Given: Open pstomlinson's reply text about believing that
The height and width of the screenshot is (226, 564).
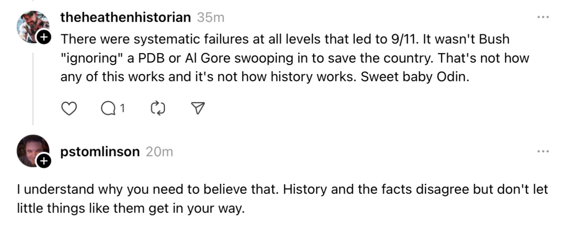Looking at the screenshot, I should click(x=282, y=199).
